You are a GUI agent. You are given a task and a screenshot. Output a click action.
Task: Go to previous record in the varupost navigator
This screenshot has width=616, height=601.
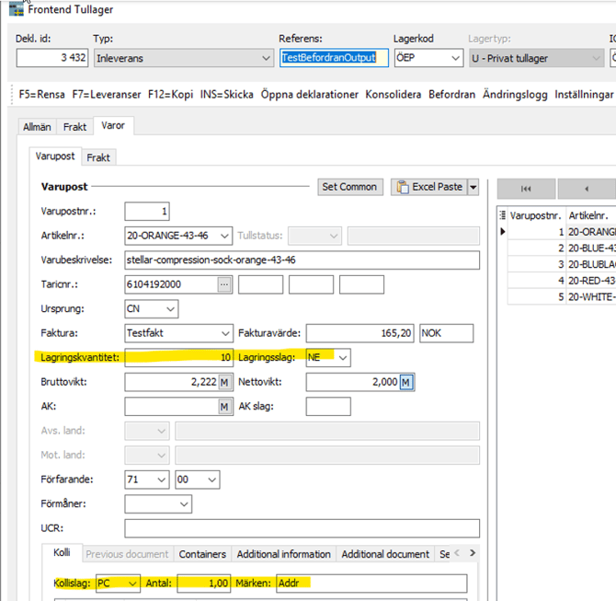(586, 188)
